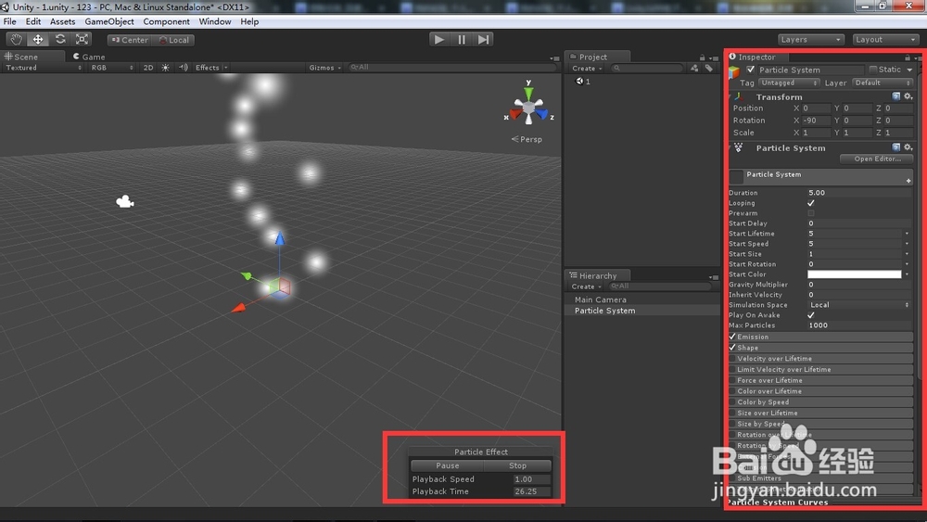This screenshot has height=522, width=927.
Task: Open the Layers dropdown
Action: 810,40
